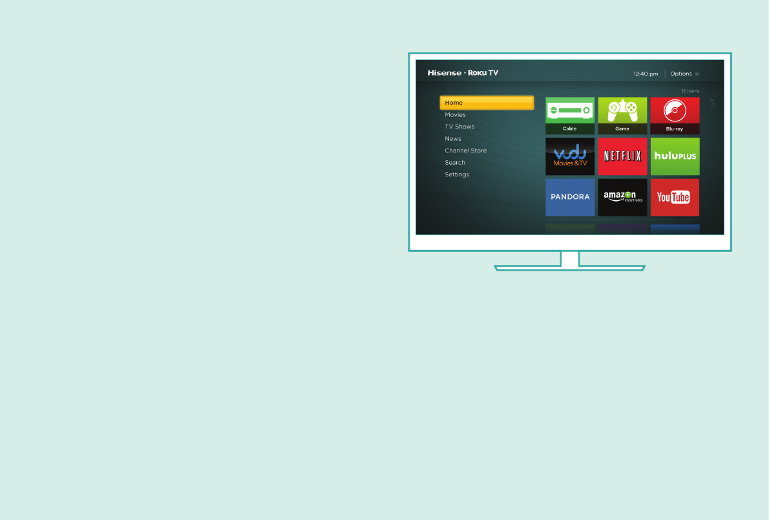
Task: Select Home in the menu
Action: [487, 103]
